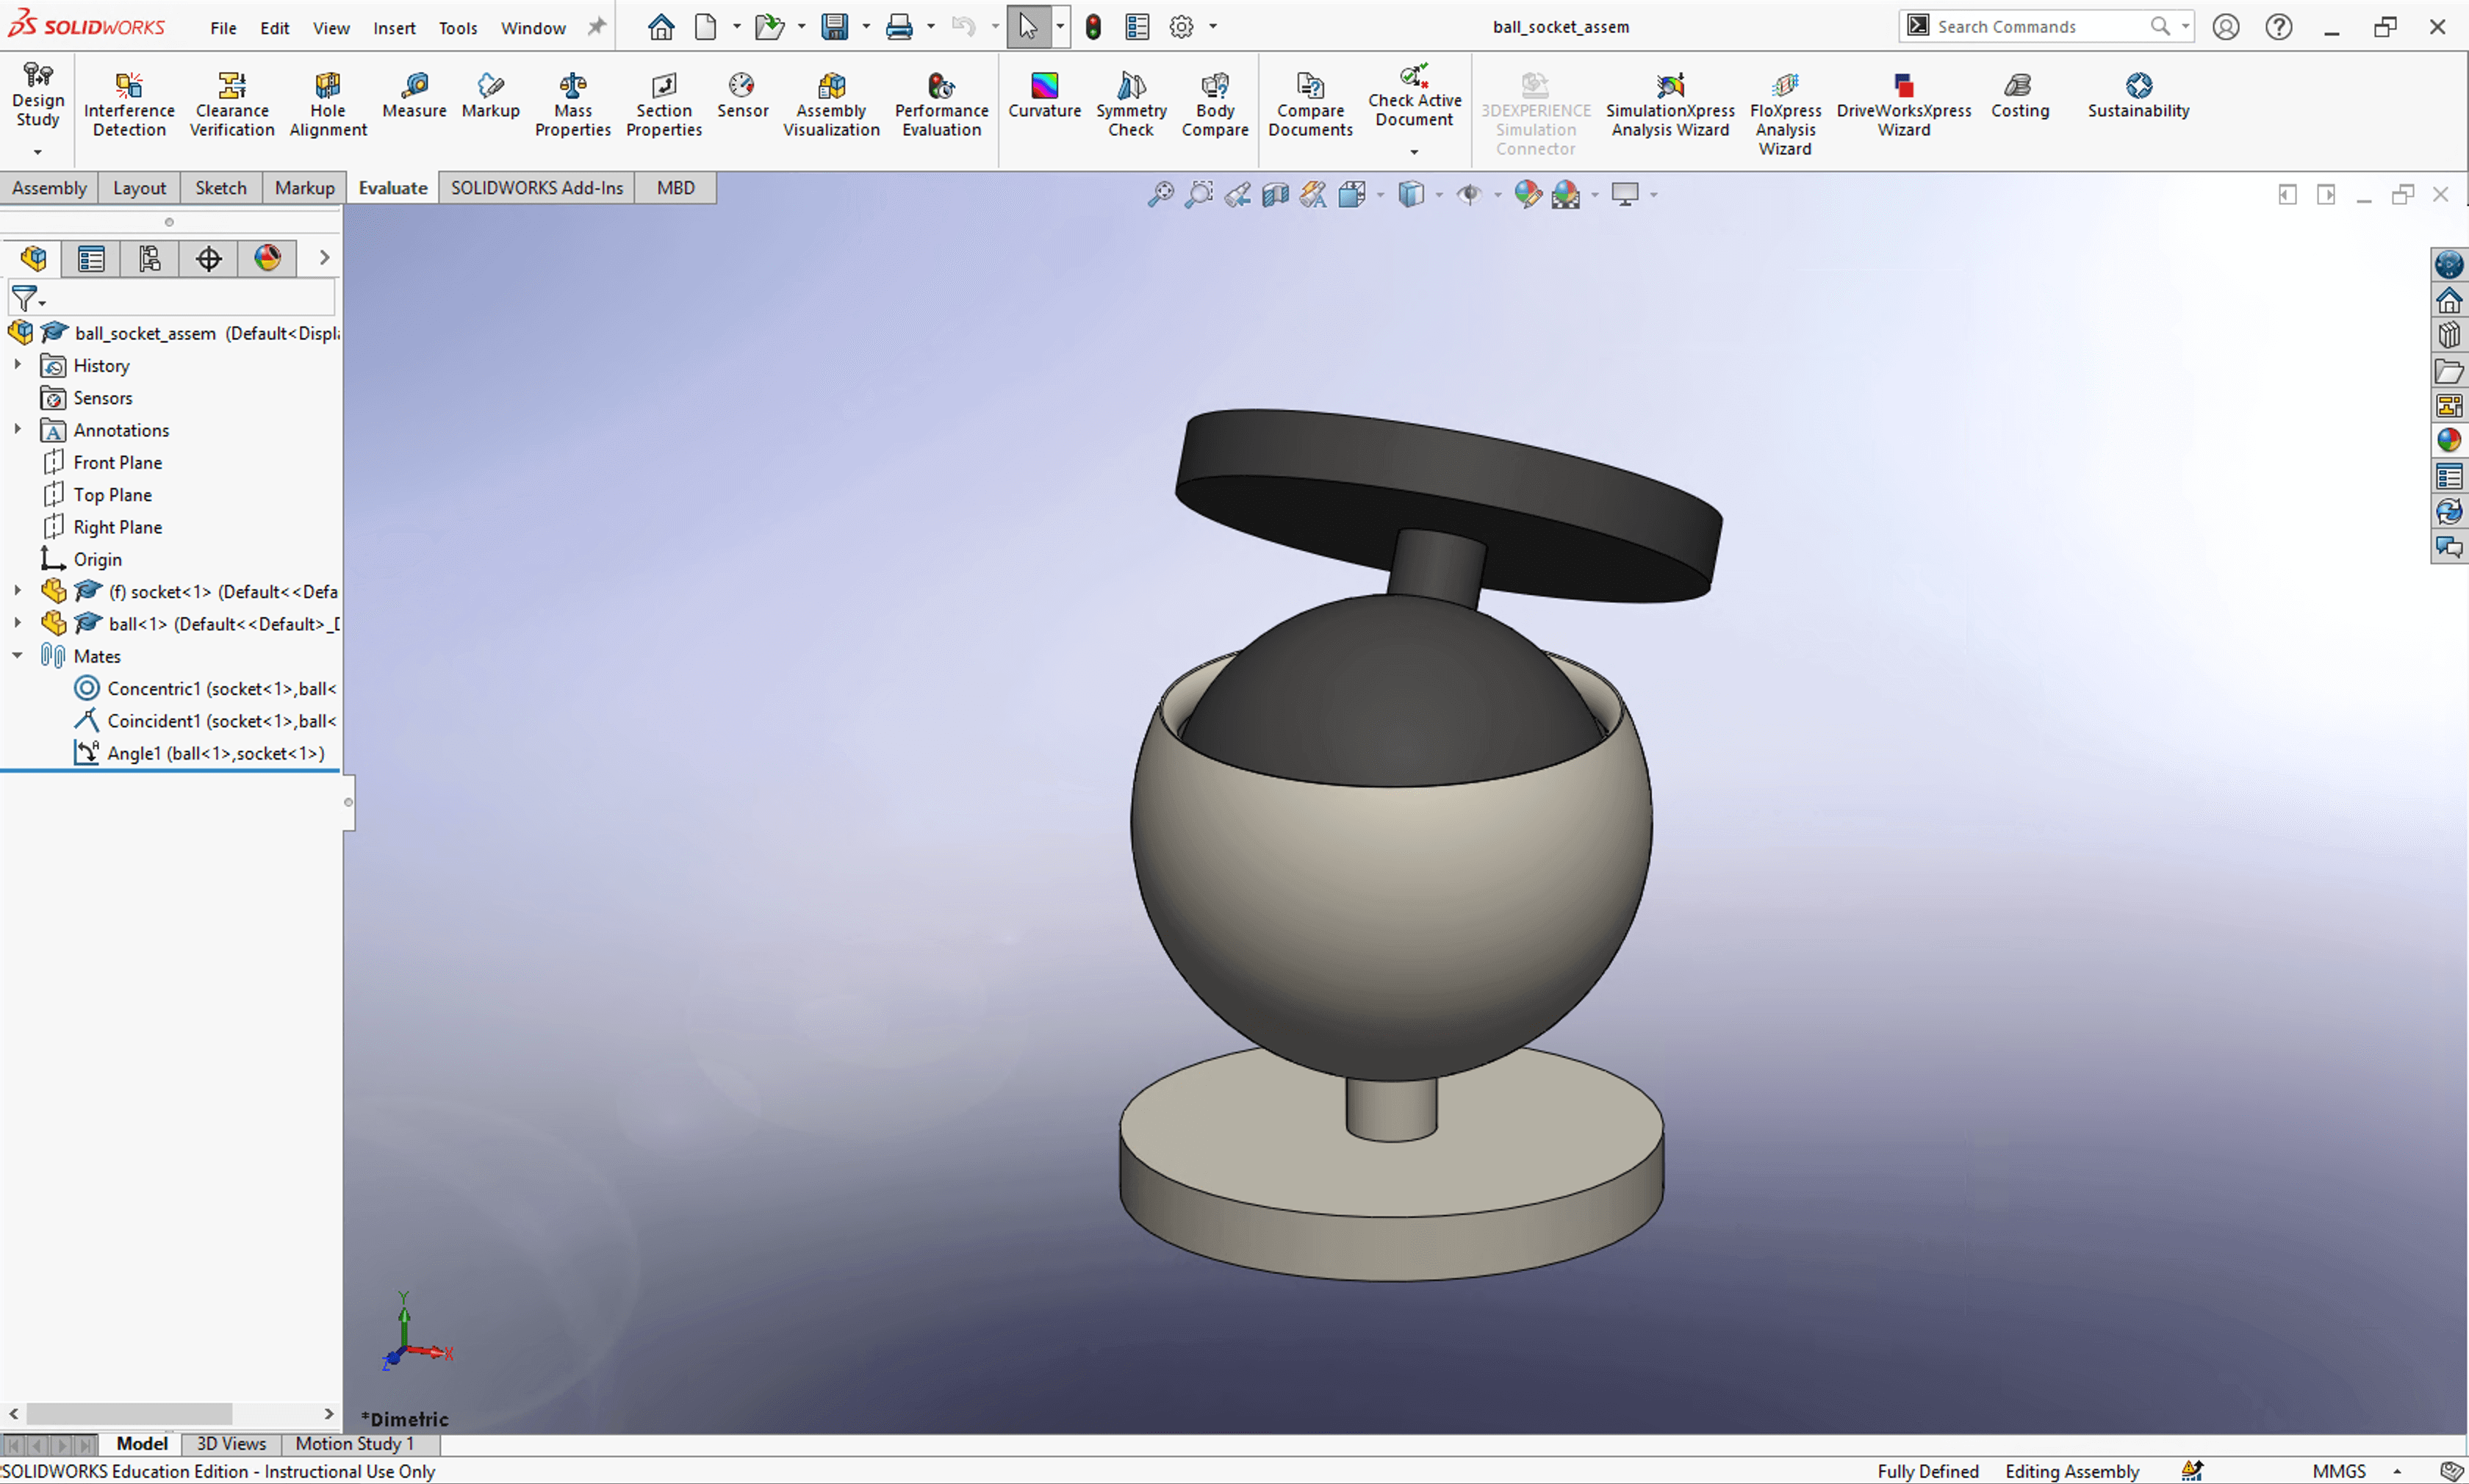Open the user login icon

pos(2225,27)
